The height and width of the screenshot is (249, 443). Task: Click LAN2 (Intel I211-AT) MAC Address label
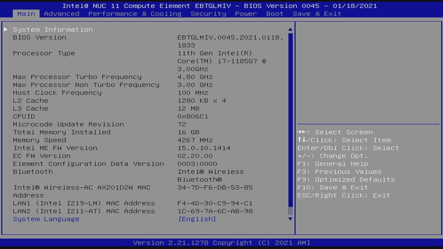84,211
